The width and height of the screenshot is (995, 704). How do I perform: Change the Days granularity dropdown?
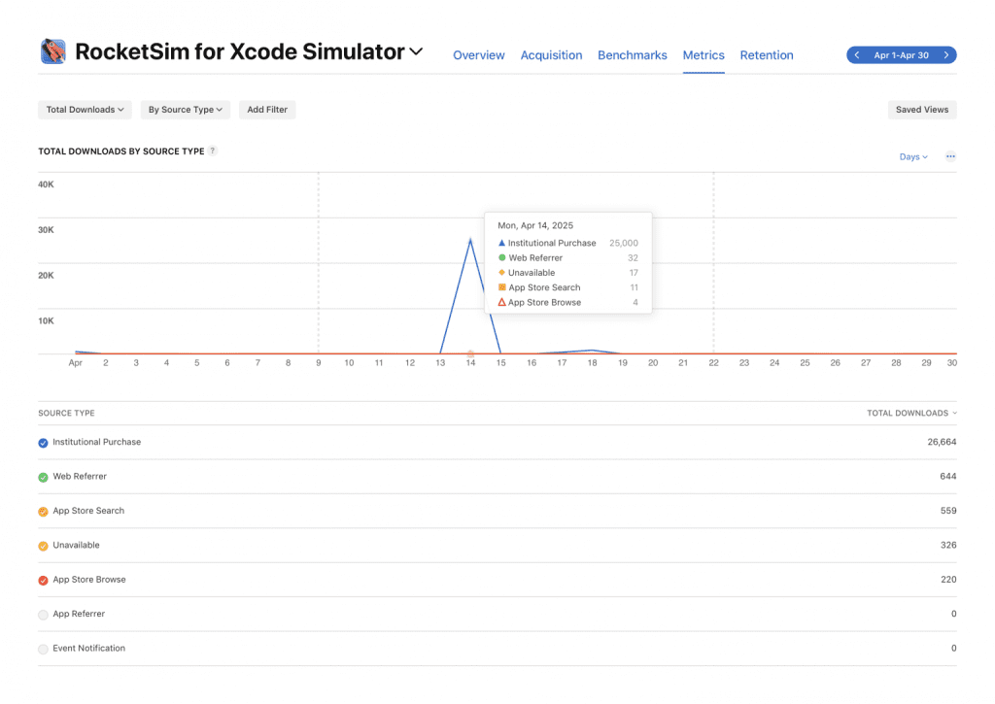pyautogui.click(x=913, y=156)
